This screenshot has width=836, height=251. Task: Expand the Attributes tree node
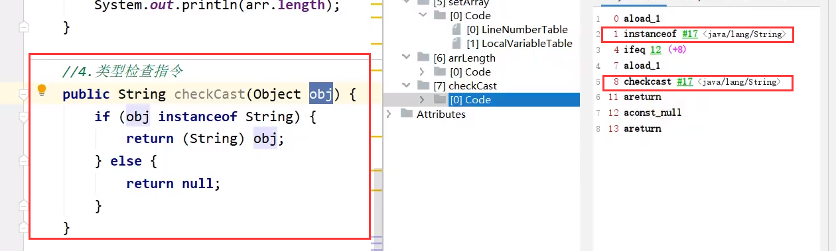click(x=389, y=114)
